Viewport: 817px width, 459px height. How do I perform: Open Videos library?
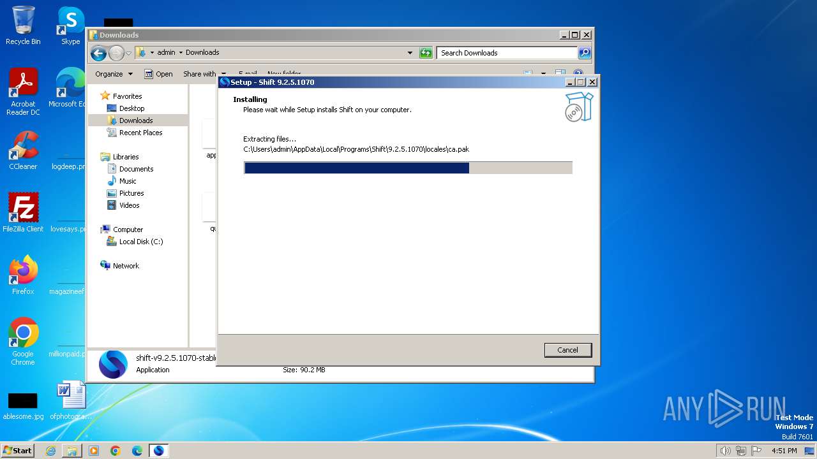129,205
